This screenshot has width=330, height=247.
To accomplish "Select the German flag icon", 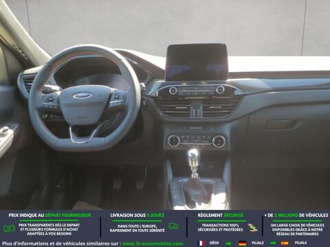I will click(x=242, y=243).
